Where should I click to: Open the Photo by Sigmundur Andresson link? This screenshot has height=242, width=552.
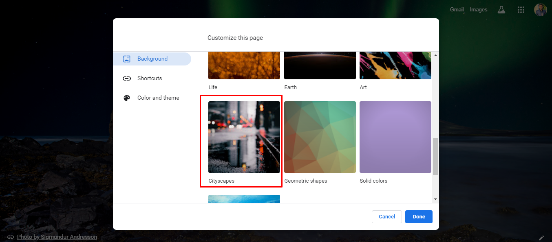pyautogui.click(x=57, y=237)
